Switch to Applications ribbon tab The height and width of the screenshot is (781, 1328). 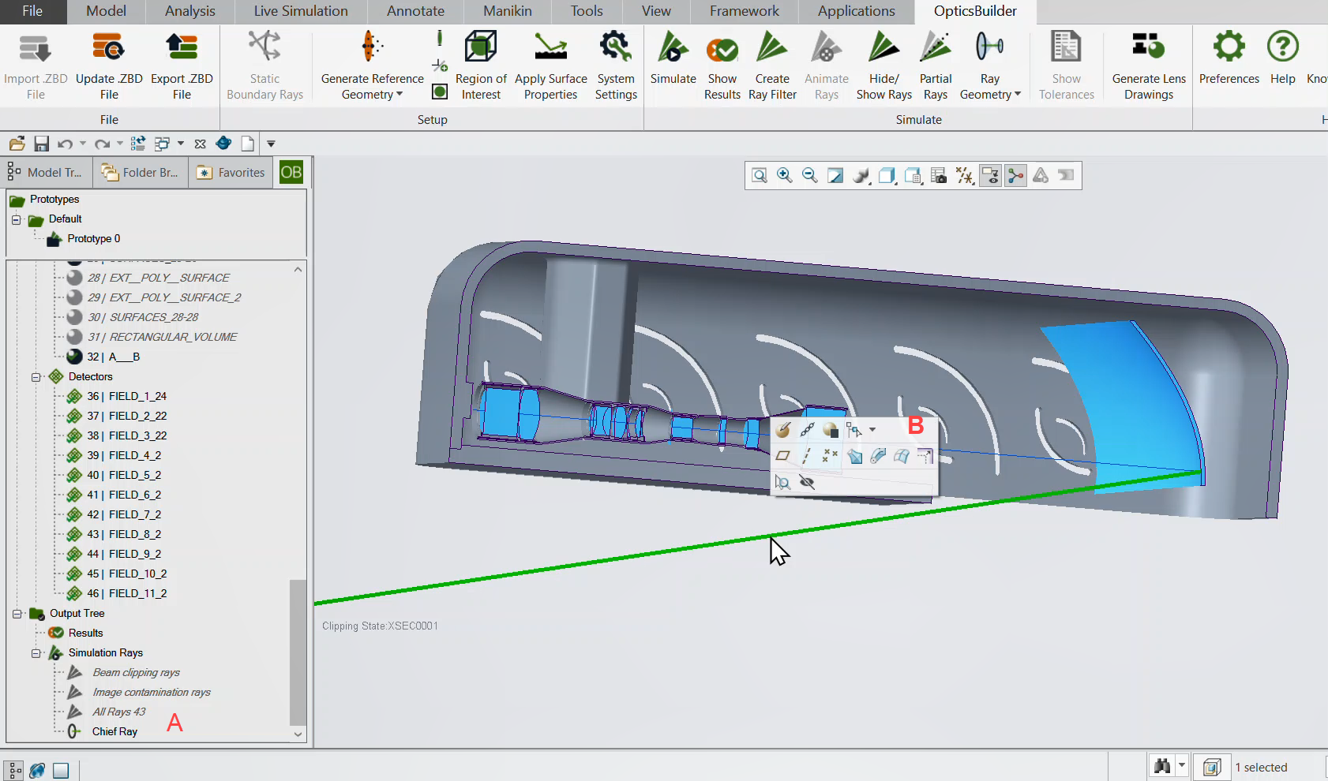pos(857,11)
